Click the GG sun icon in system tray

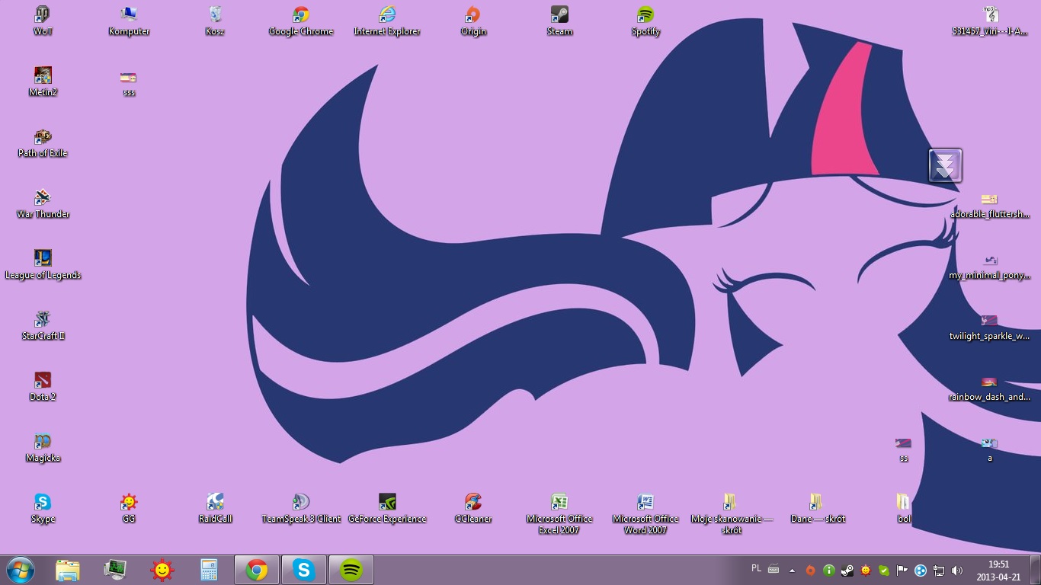(866, 570)
